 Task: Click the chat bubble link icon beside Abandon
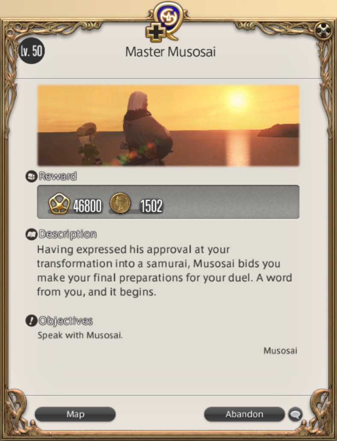(295, 414)
